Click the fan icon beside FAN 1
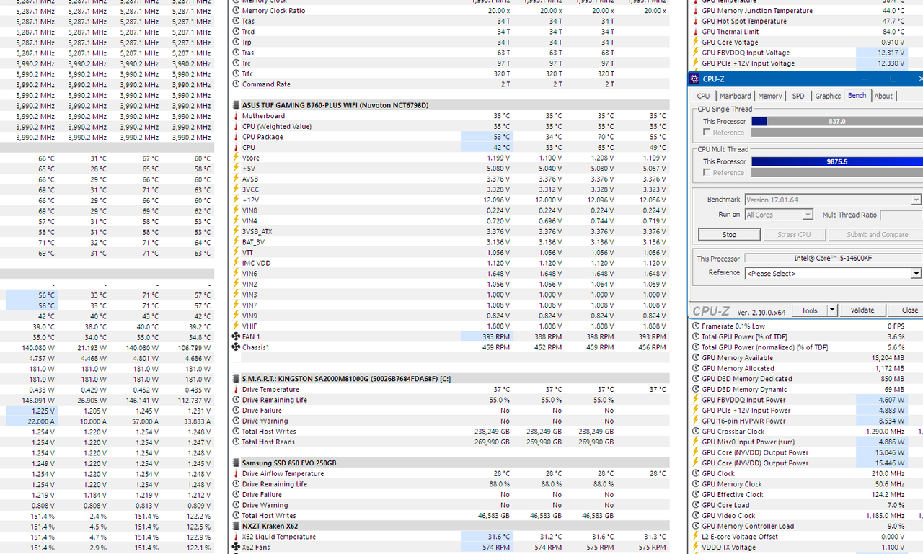923x554 pixels. pos(236,336)
